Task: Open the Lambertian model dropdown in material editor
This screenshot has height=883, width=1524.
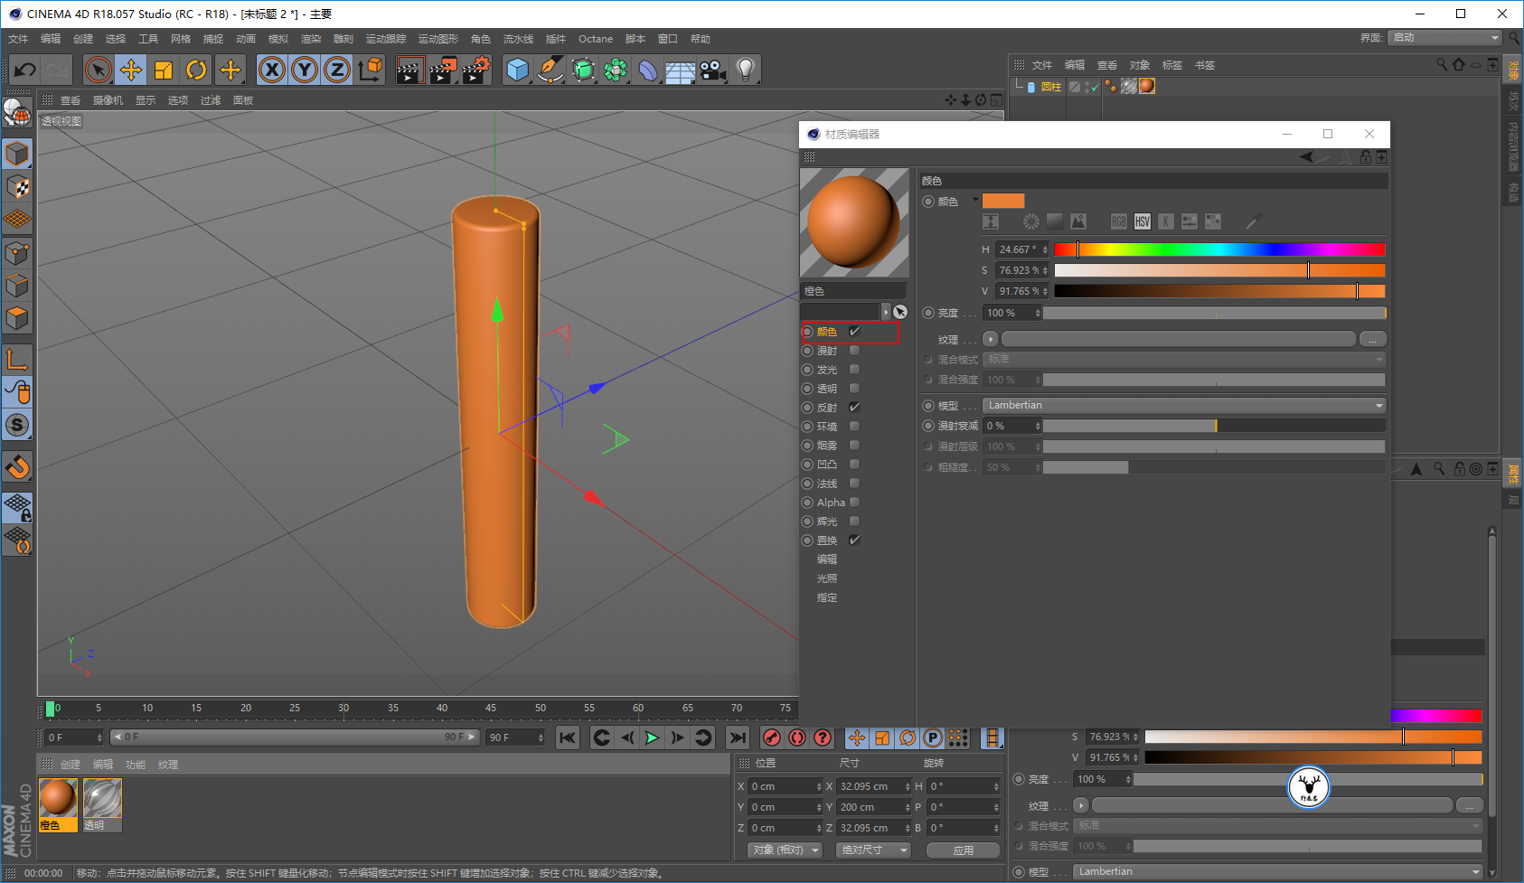Action: (1185, 405)
